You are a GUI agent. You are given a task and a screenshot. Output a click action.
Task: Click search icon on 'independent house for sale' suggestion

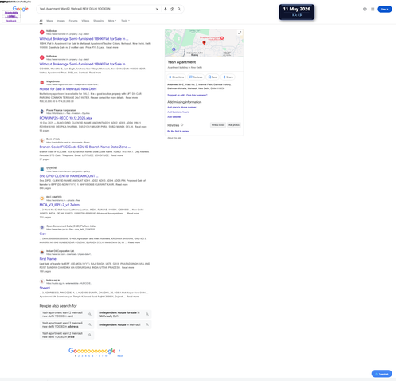pyautogui.click(x=148, y=314)
